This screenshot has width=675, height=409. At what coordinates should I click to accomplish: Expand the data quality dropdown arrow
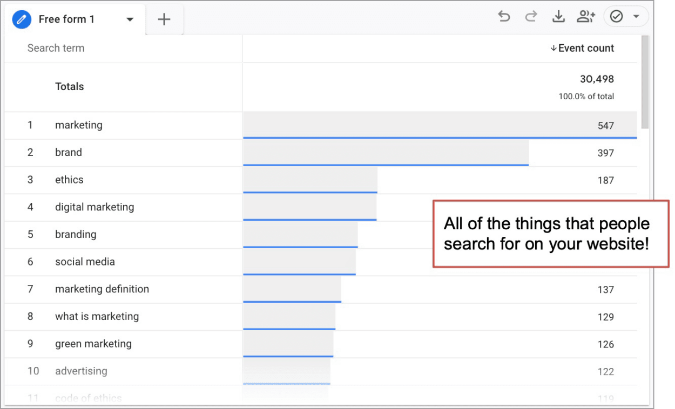point(636,17)
